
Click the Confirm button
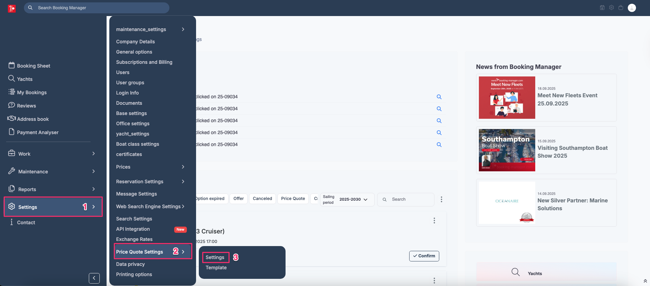pyautogui.click(x=424, y=256)
